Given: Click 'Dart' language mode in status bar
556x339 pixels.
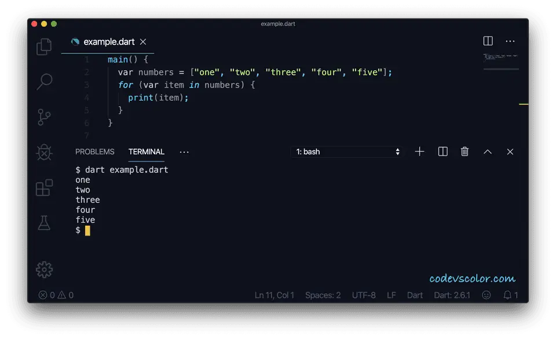Looking at the screenshot, I should pyautogui.click(x=415, y=295).
